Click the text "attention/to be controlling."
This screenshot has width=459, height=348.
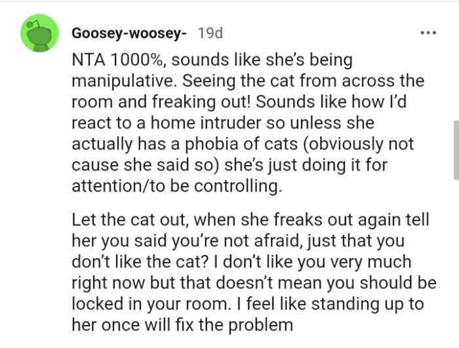tap(177, 187)
